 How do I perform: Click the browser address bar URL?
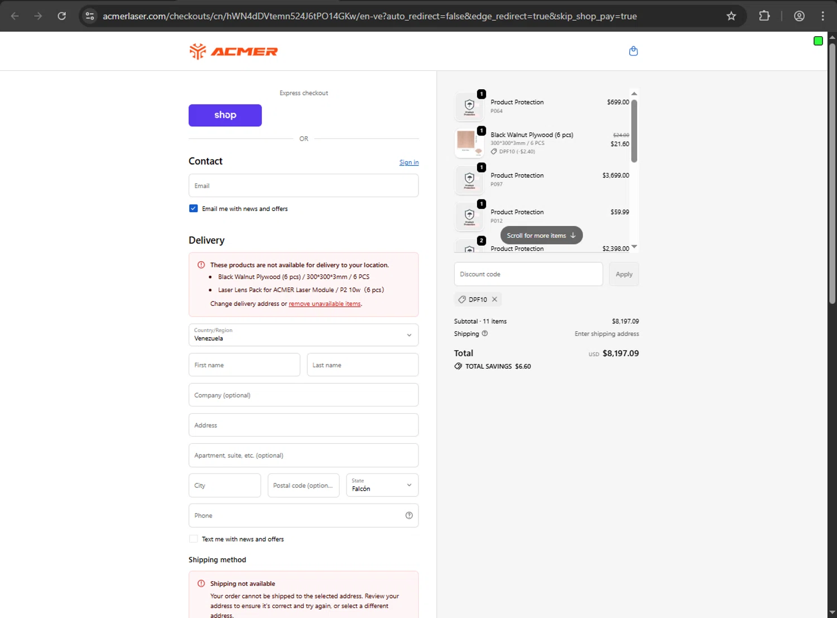click(x=369, y=16)
